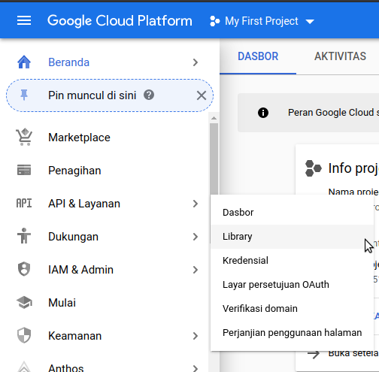The width and height of the screenshot is (379, 372).
Task: Click the Mulai graduation cap icon
Action: (24, 302)
